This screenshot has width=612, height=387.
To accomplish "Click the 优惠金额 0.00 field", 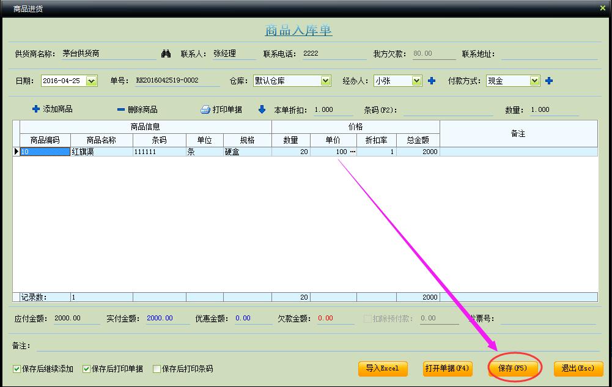I will click(x=253, y=319).
